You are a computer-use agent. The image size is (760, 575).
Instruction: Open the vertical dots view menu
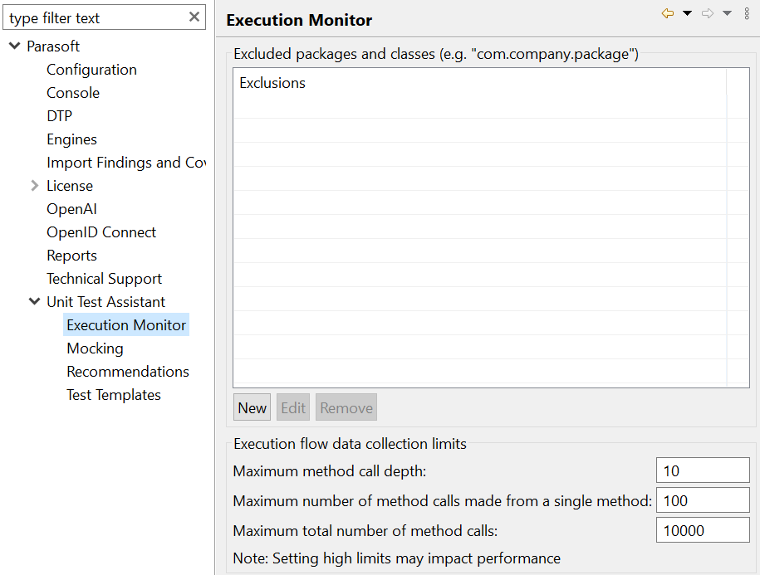click(x=747, y=13)
